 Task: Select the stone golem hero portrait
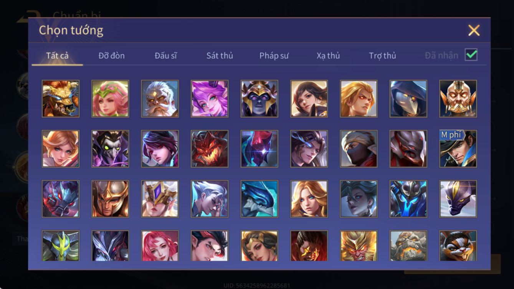(408, 246)
